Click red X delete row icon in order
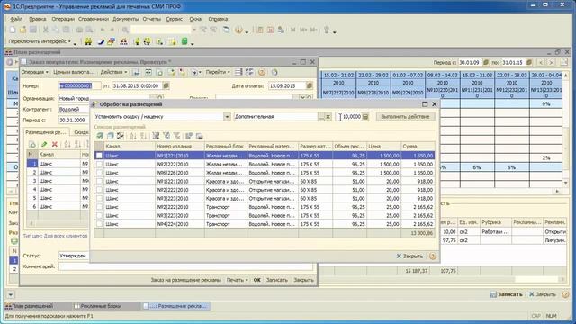576x324 pixels. coord(55,144)
